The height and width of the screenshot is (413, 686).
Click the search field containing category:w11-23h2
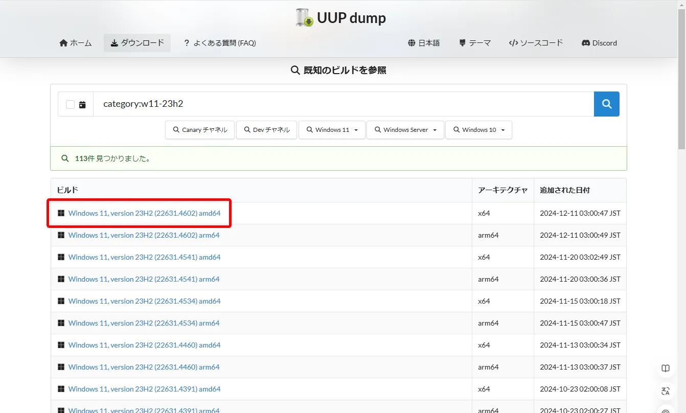[x=344, y=104]
